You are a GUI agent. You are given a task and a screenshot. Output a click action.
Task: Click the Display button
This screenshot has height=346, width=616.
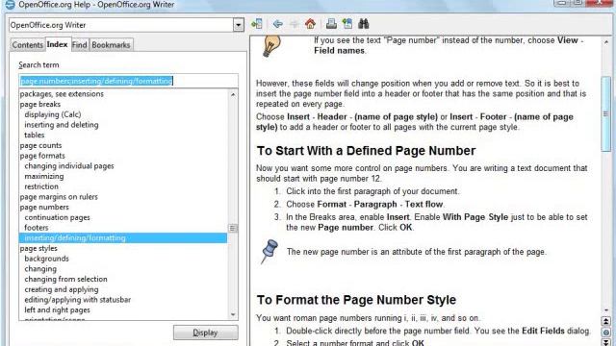click(205, 333)
